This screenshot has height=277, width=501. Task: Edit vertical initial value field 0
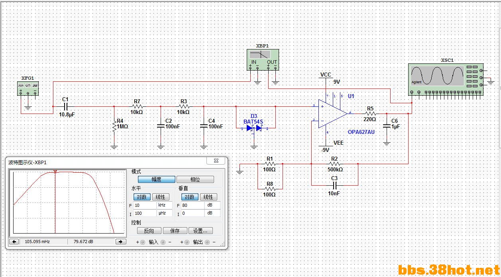(x=193, y=213)
